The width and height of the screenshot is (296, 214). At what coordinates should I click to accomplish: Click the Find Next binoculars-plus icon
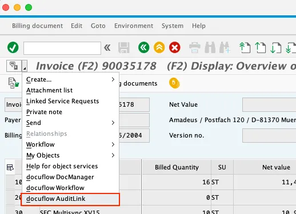(225, 47)
